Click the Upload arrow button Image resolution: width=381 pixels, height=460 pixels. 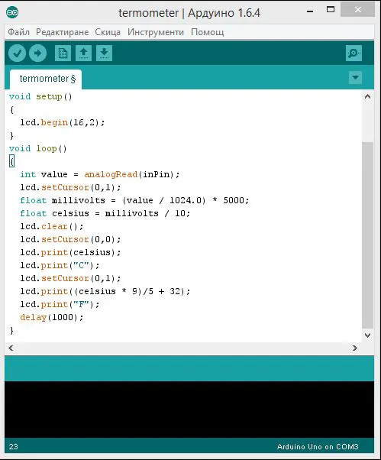pyautogui.click(x=38, y=53)
